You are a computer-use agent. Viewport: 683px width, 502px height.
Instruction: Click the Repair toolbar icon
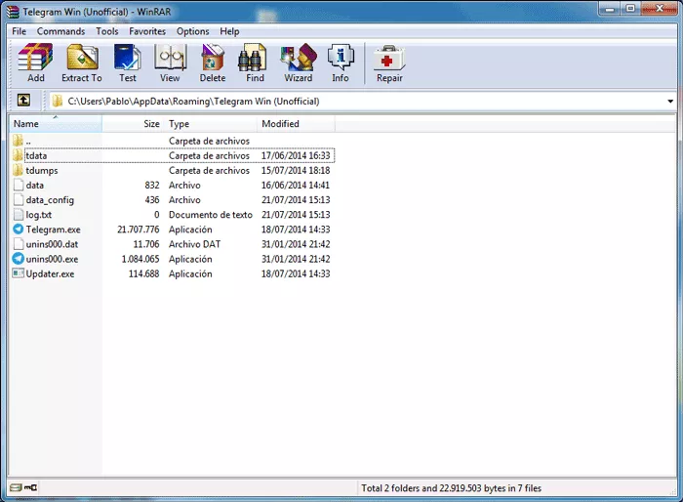(389, 63)
